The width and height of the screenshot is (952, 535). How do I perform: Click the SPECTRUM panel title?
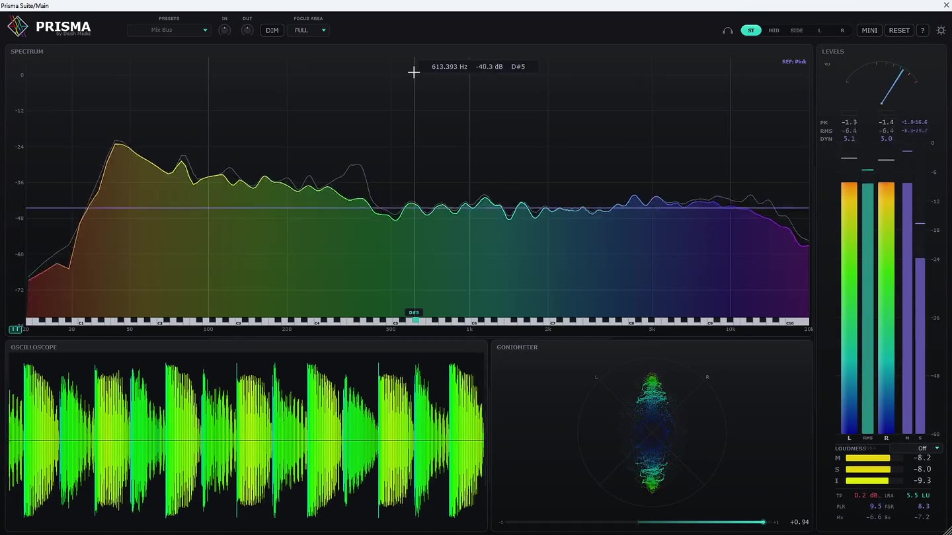[27, 52]
